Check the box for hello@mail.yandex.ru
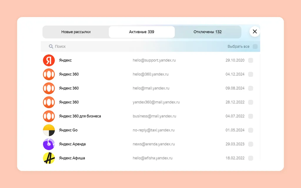The image size is (301, 188). 250,88
